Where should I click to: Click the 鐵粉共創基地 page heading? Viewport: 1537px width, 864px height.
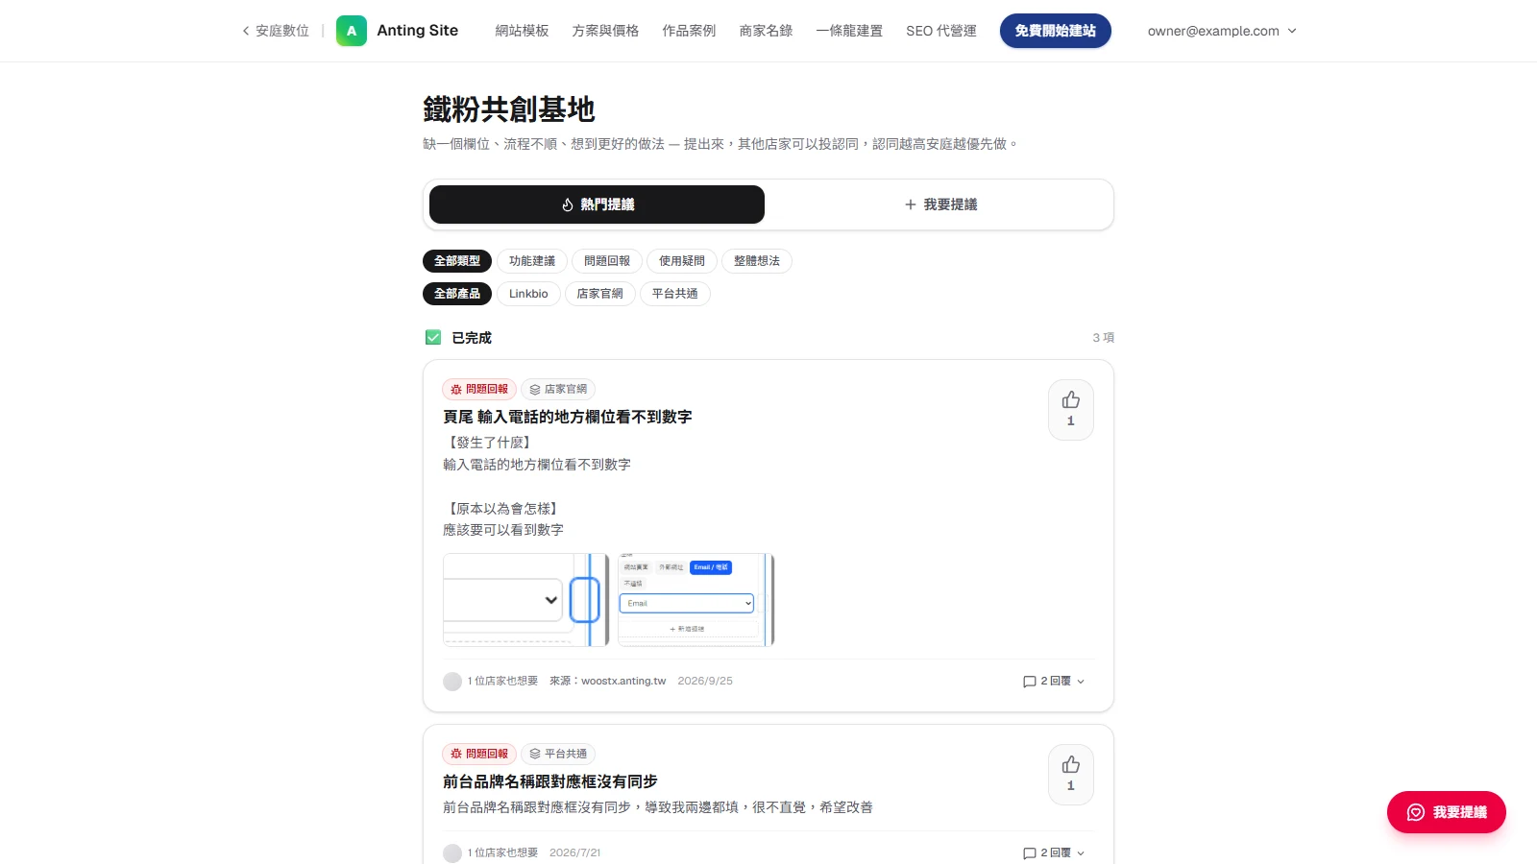(x=509, y=109)
